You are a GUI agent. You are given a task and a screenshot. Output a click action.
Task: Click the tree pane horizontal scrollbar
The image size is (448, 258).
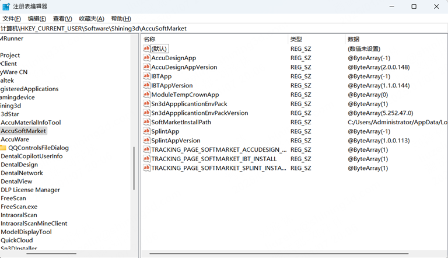[51, 253]
